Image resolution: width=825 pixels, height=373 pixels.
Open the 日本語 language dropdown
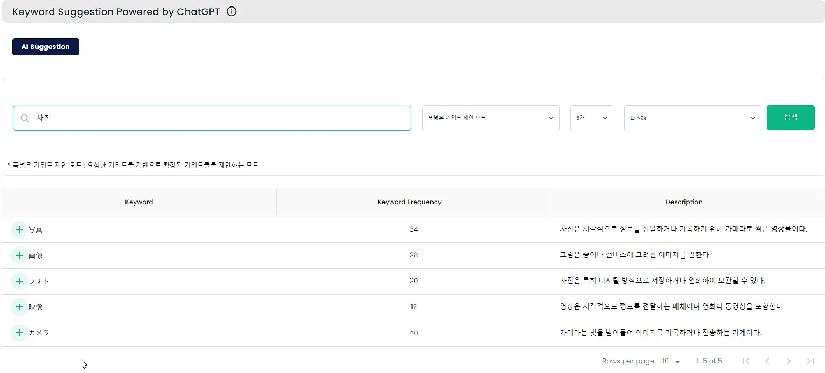(x=693, y=118)
